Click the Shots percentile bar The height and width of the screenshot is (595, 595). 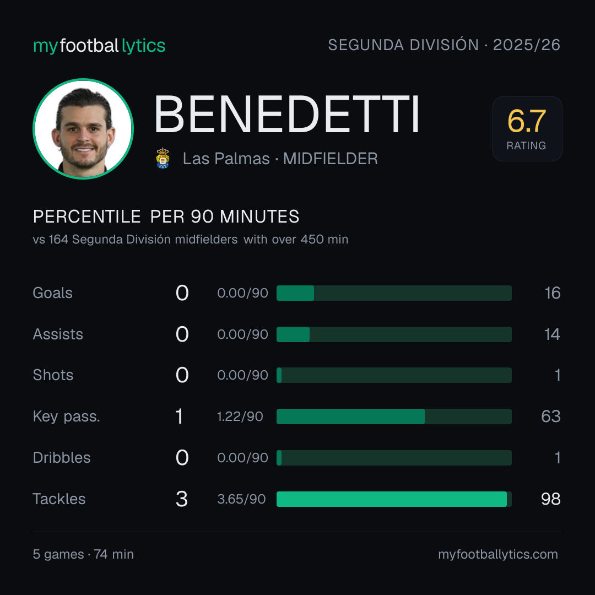tap(394, 375)
